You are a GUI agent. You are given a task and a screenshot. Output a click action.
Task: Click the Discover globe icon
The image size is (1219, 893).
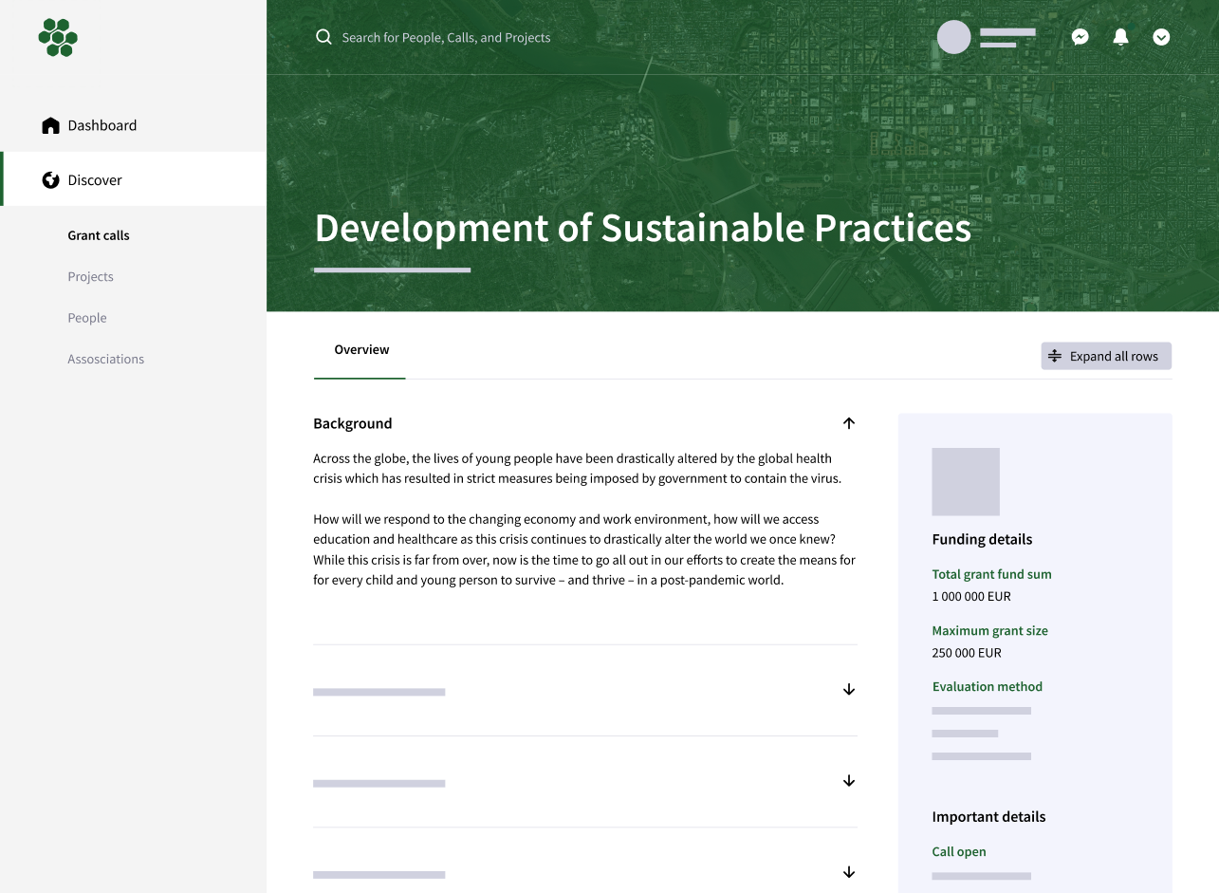(51, 180)
